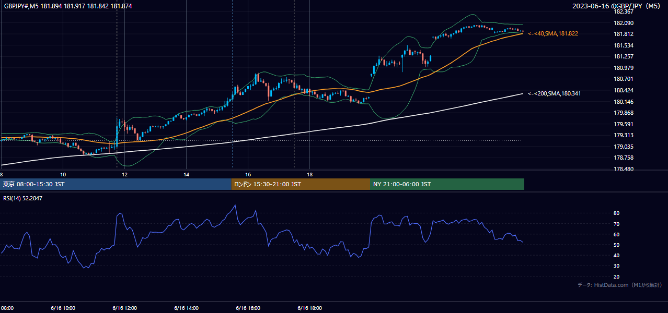Click the bottom time label 6/16 14:00
The width and height of the screenshot is (668, 313).
186,308
